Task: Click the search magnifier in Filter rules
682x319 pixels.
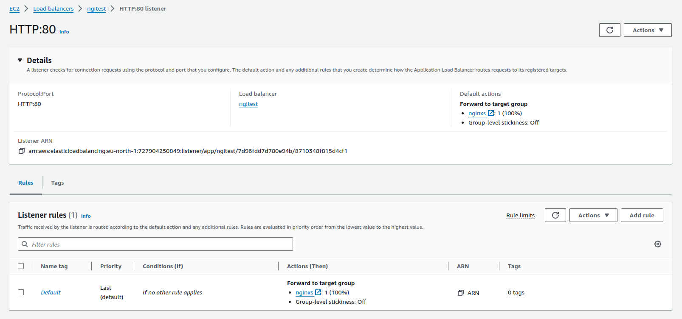Action: [25, 244]
